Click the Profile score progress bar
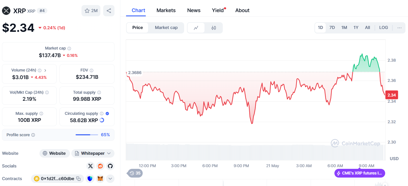Viewport: 408px width, 186px height. tap(87, 135)
